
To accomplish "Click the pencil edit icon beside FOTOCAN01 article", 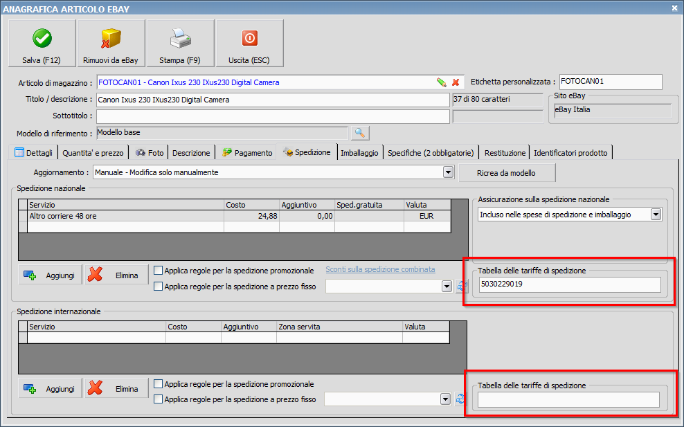I will (442, 82).
